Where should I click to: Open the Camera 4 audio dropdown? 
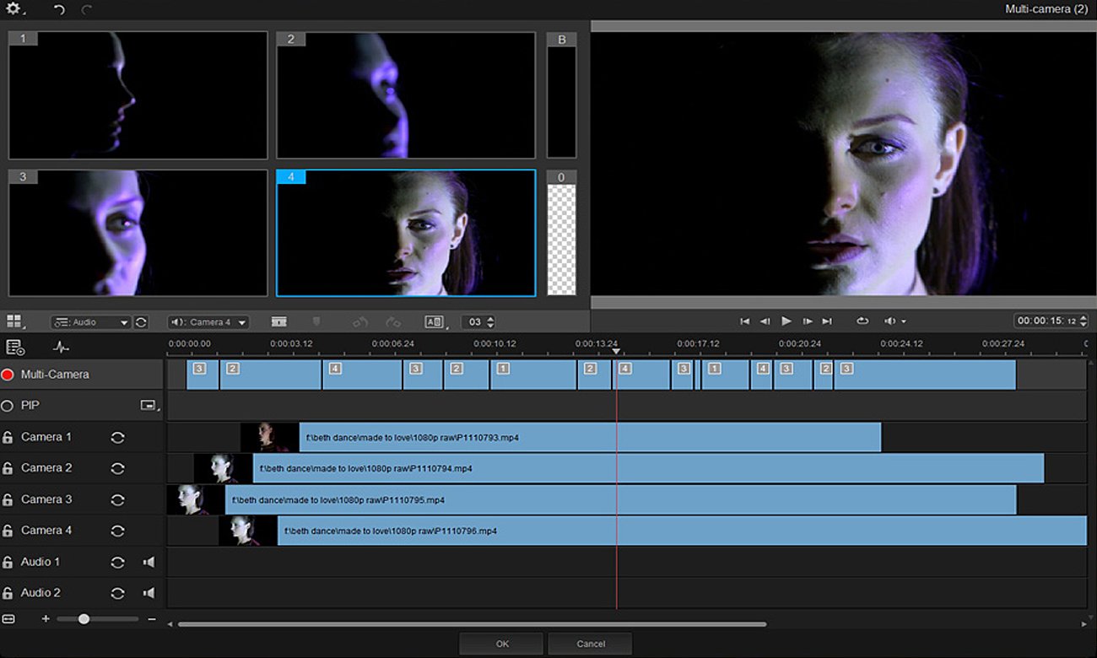tap(208, 321)
